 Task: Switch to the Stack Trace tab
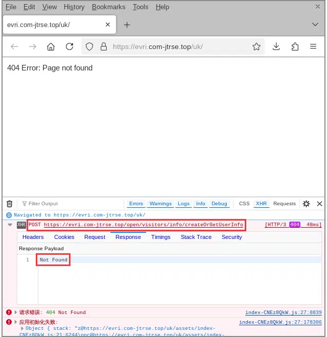pos(196,237)
